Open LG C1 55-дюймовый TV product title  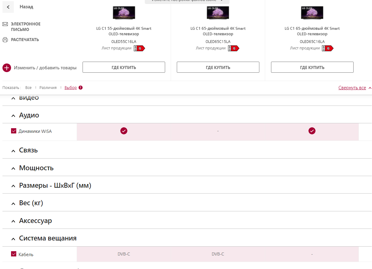point(124,31)
